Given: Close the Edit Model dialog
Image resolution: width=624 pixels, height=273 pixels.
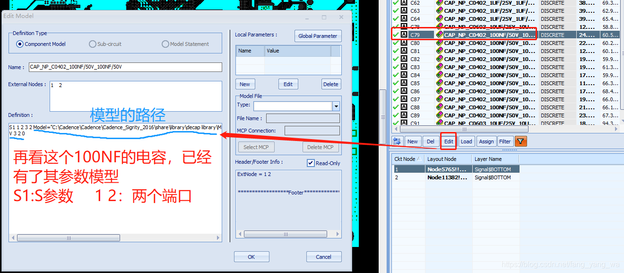Looking at the screenshot, I should 341,17.
